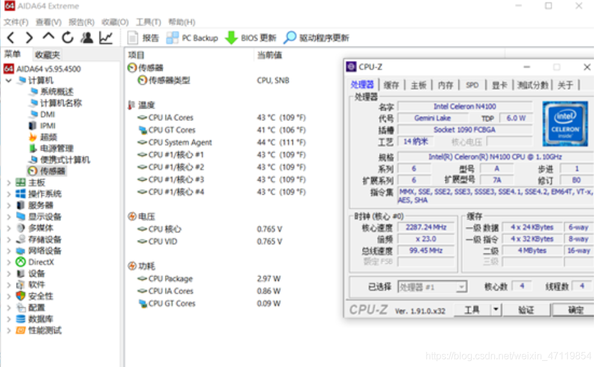Open the 收藏(O) menu
This screenshot has height=367, width=597.
point(115,22)
